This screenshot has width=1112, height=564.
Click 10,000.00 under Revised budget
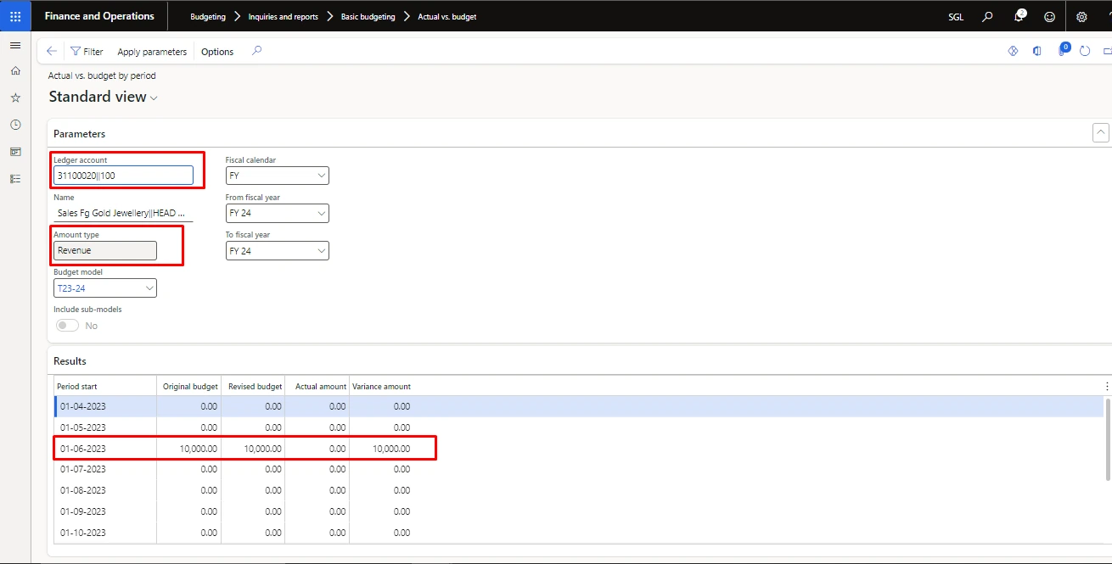(x=262, y=449)
